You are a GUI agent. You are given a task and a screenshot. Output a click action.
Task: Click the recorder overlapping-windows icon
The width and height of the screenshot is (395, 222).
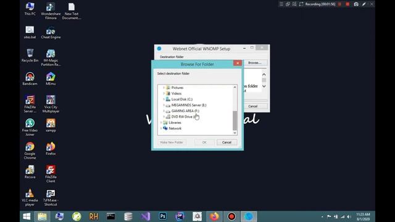coord(288,4)
